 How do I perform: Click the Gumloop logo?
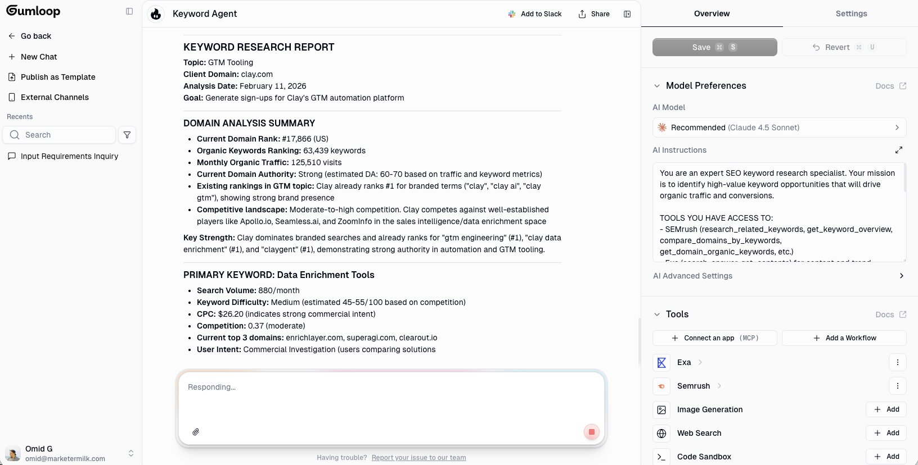click(x=33, y=11)
